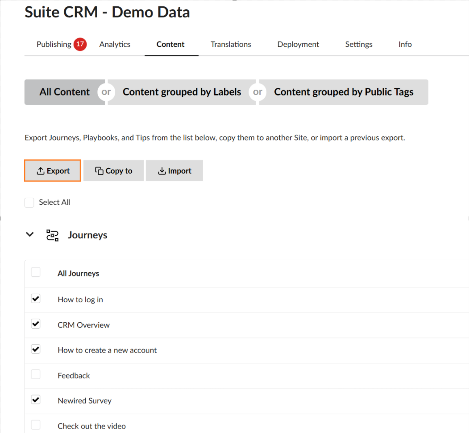Go to the Deployment tab
Viewport: 469px width, 433px height.
click(x=298, y=44)
